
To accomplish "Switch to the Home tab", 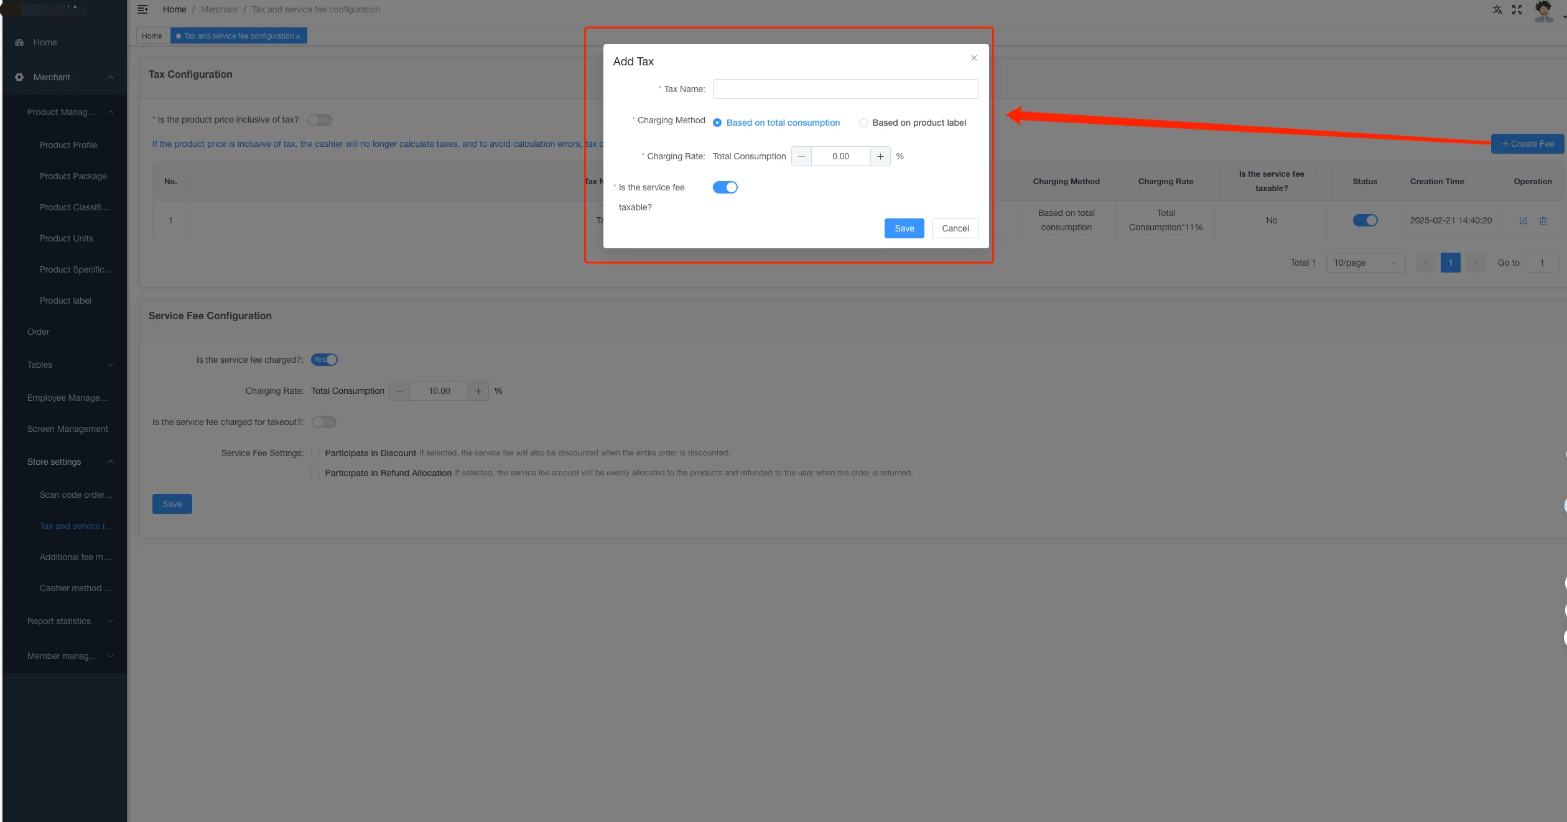I will [x=152, y=36].
